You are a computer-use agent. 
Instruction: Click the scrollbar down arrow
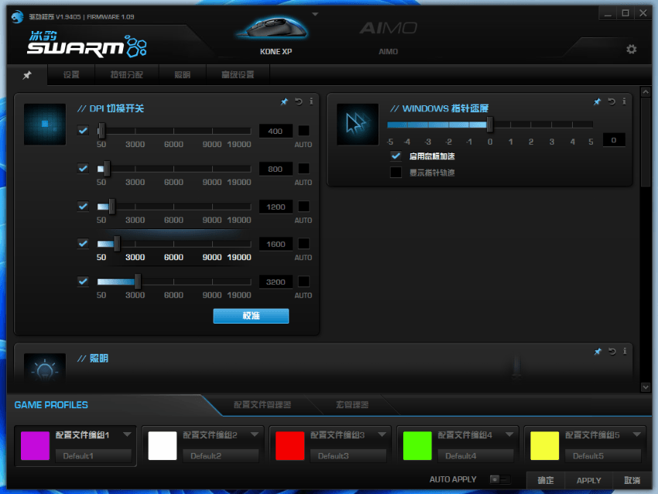tap(646, 387)
